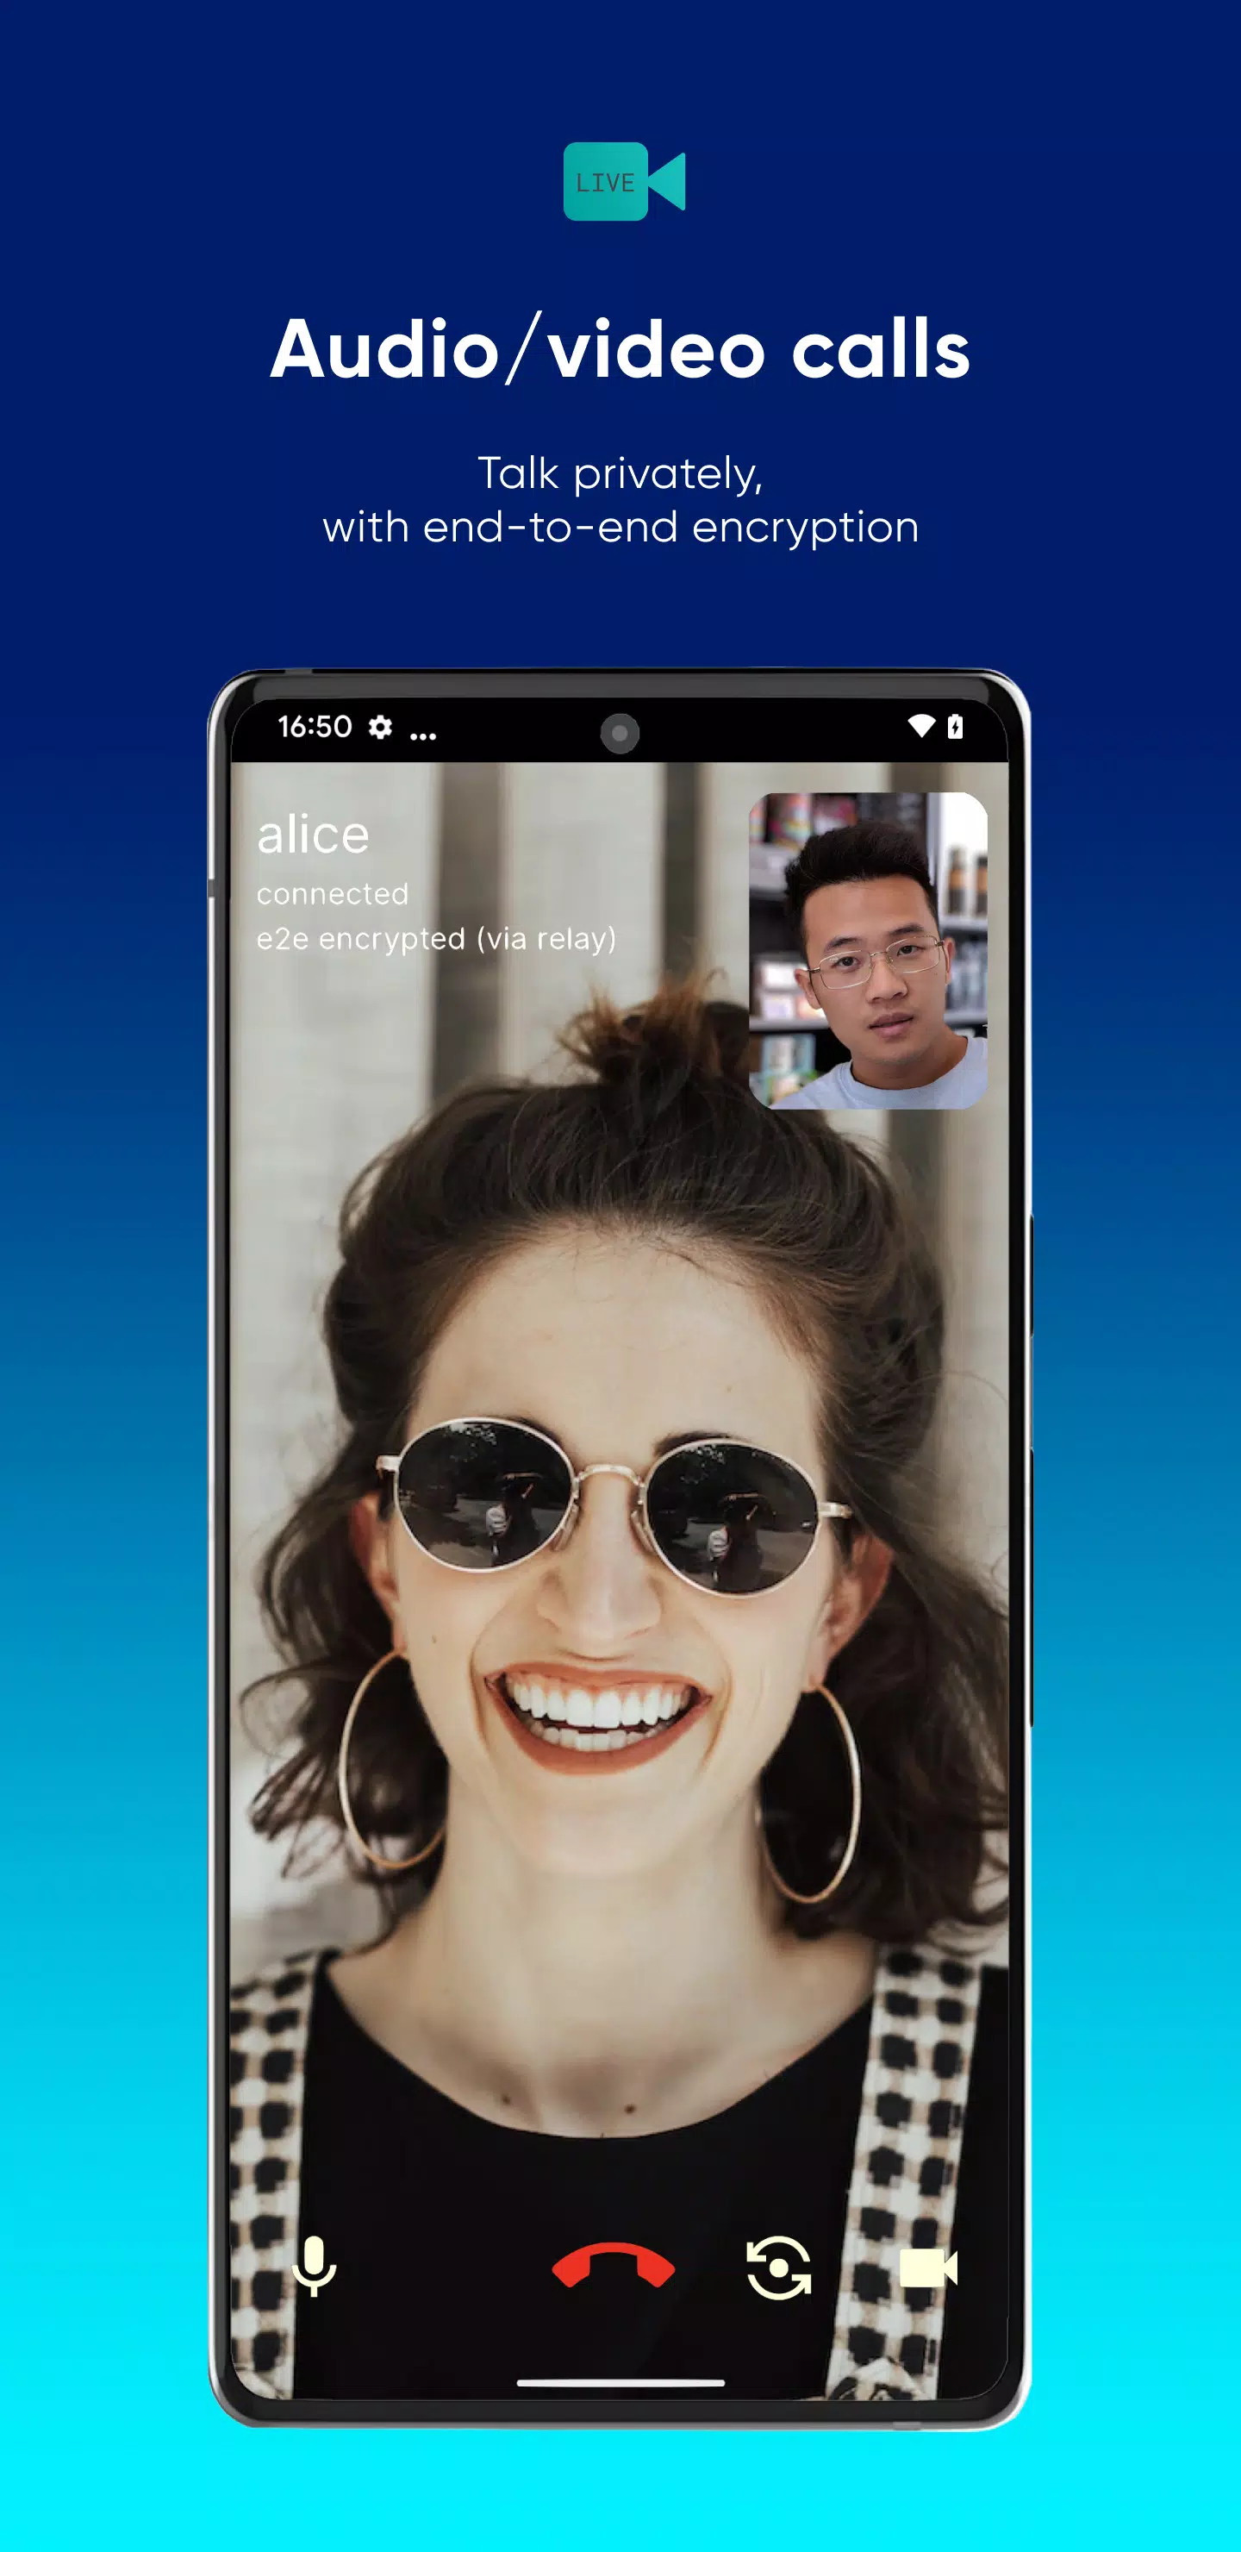This screenshot has width=1241, height=2552.
Task: Tap the self-view video thumbnail
Action: pos(868,950)
